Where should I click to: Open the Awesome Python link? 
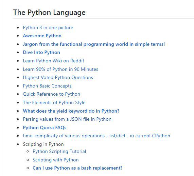[42, 36]
